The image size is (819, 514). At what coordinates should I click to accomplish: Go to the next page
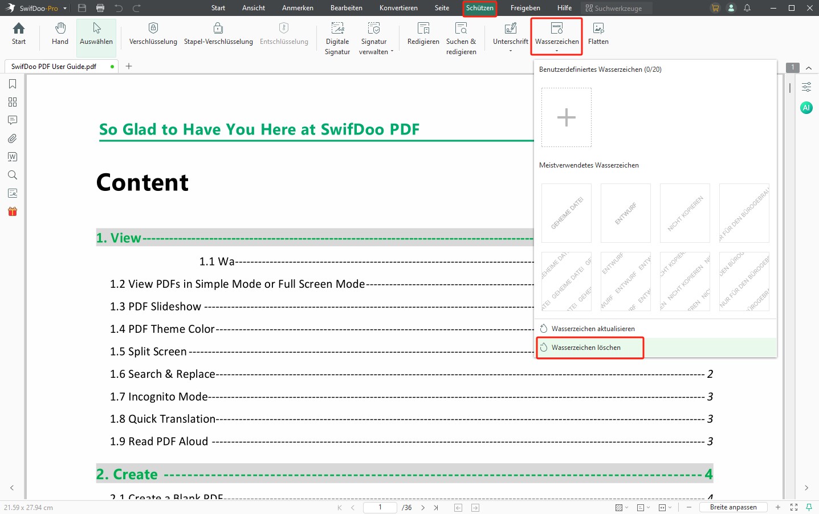(x=423, y=507)
